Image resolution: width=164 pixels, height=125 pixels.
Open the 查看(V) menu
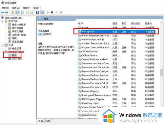tap(26, 8)
